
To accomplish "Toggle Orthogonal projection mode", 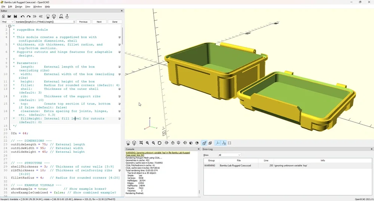I will click(210, 143).
